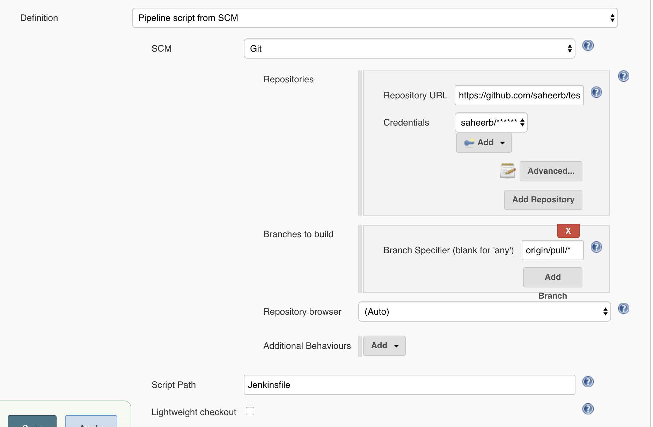Viewport: 653px width, 427px height.
Task: Show help for Repository browser
Action: point(623,308)
